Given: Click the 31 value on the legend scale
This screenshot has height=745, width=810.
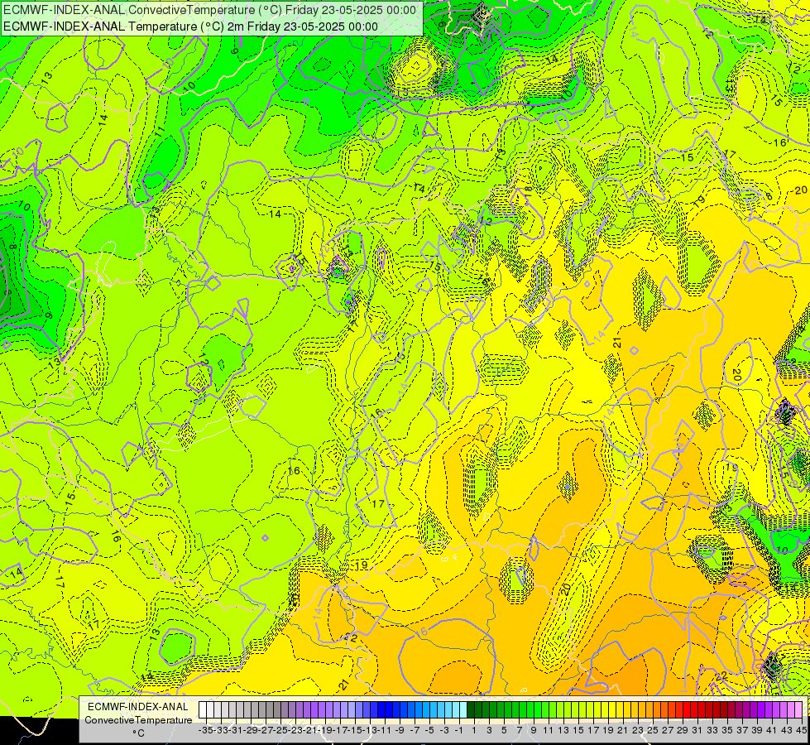Looking at the screenshot, I should point(697,730).
